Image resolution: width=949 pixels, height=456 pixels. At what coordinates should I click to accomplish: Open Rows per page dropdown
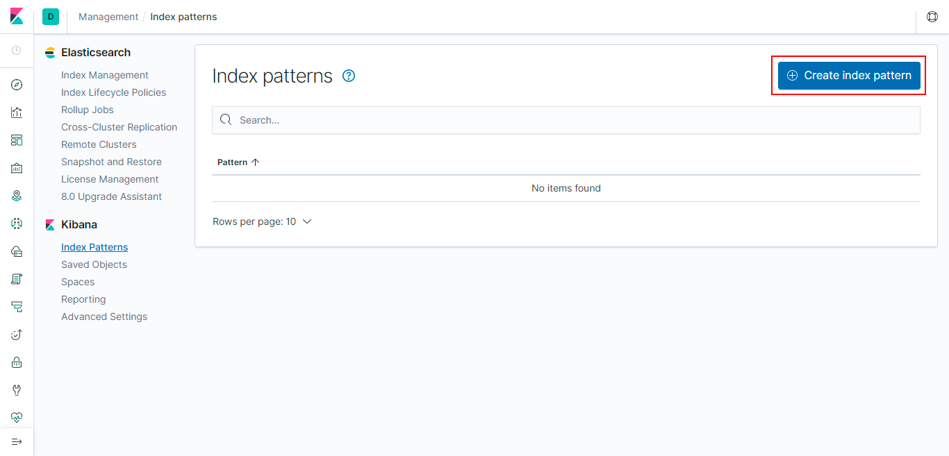click(262, 221)
